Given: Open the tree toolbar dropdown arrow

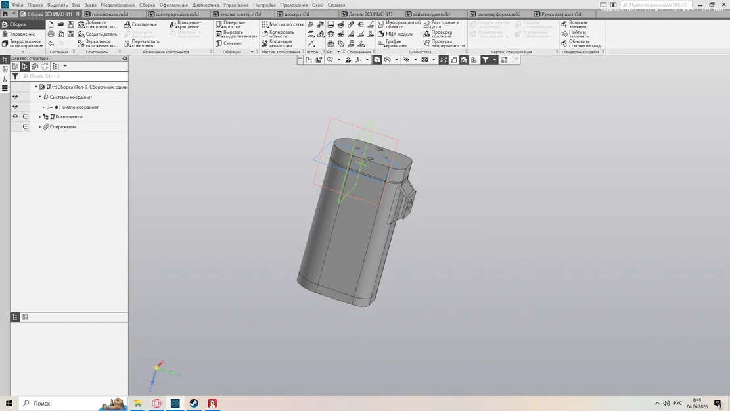Looking at the screenshot, I should 64,66.
